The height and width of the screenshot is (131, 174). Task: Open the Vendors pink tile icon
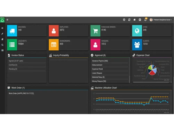pyautogui.click(x=95, y=45)
